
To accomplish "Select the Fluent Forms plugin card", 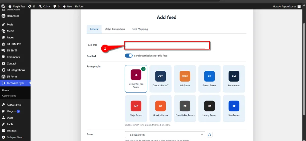I will tap(209, 79).
